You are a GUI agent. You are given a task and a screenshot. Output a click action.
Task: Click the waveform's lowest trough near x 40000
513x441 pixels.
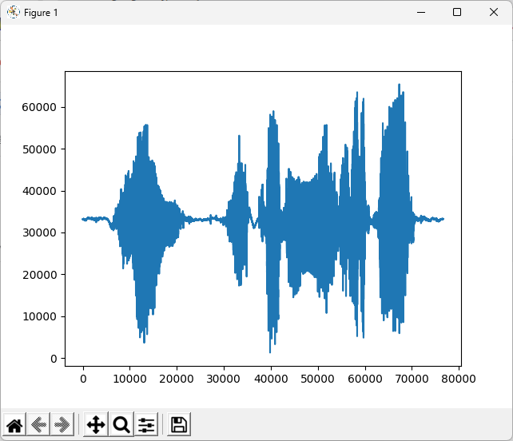pyautogui.click(x=270, y=350)
